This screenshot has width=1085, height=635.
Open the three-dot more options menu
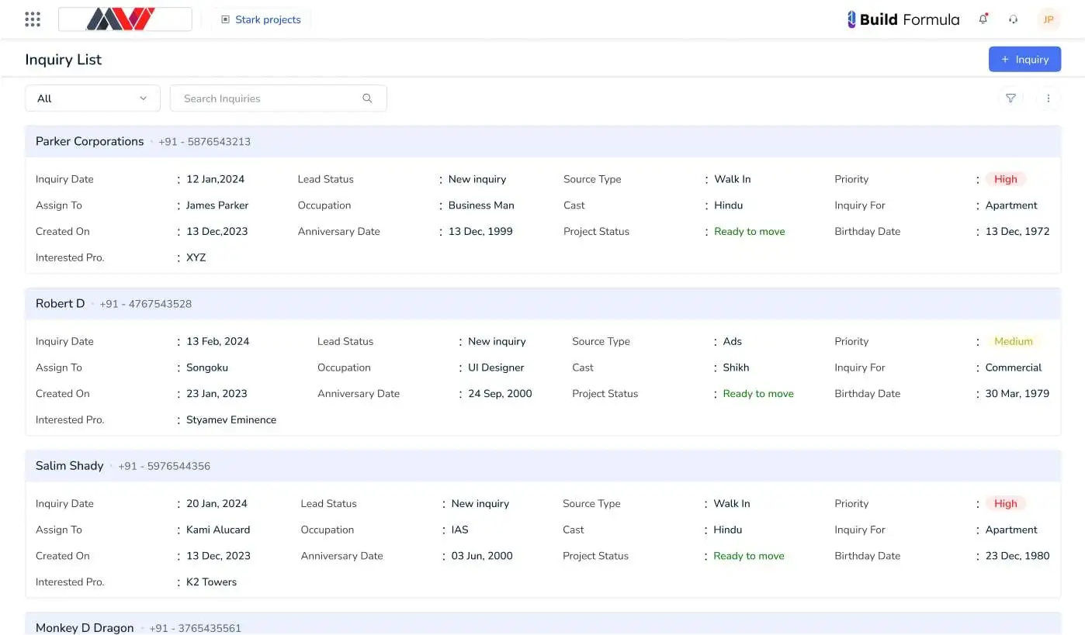click(x=1048, y=98)
